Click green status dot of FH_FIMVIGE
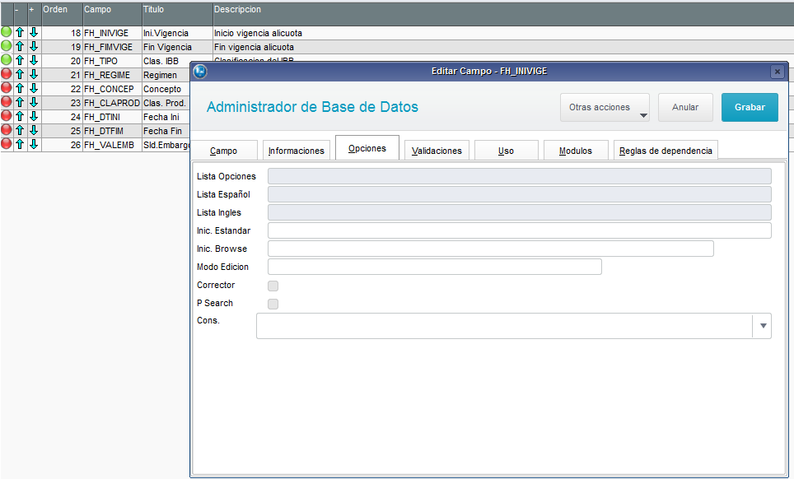The width and height of the screenshot is (794, 479). [6, 45]
